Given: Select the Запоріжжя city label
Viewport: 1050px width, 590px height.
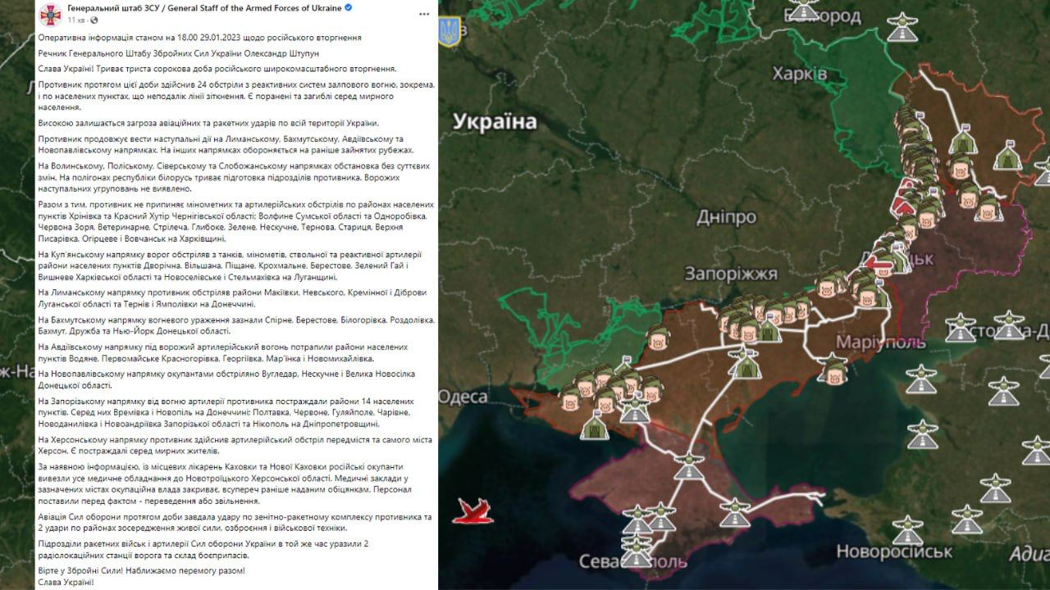Looking at the screenshot, I should click(x=729, y=274).
